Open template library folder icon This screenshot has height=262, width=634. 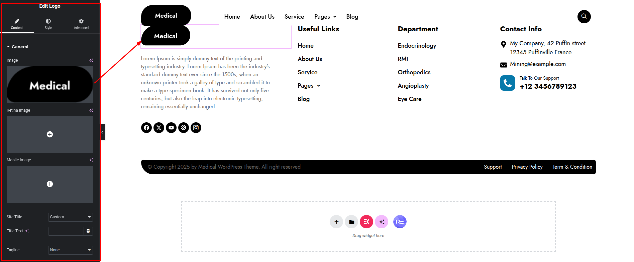click(351, 222)
